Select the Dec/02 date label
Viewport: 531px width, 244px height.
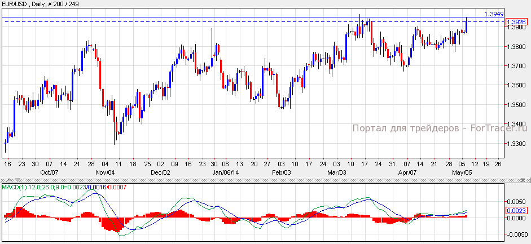(x=160, y=172)
